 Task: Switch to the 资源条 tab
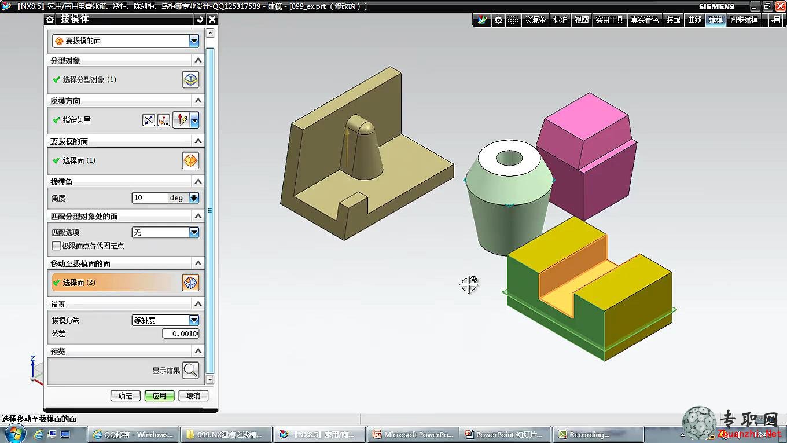pos(535,20)
